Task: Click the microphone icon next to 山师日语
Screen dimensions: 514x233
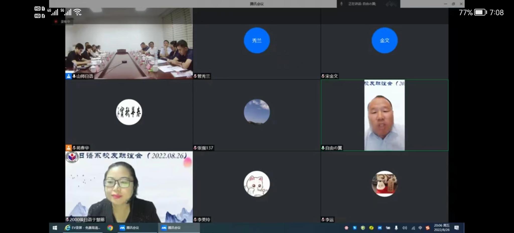Action: point(74,76)
